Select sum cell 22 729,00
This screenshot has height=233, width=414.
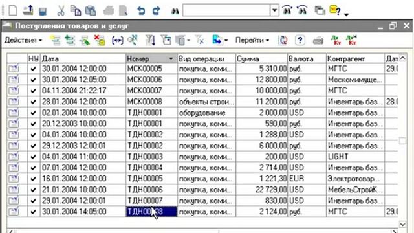pos(261,190)
